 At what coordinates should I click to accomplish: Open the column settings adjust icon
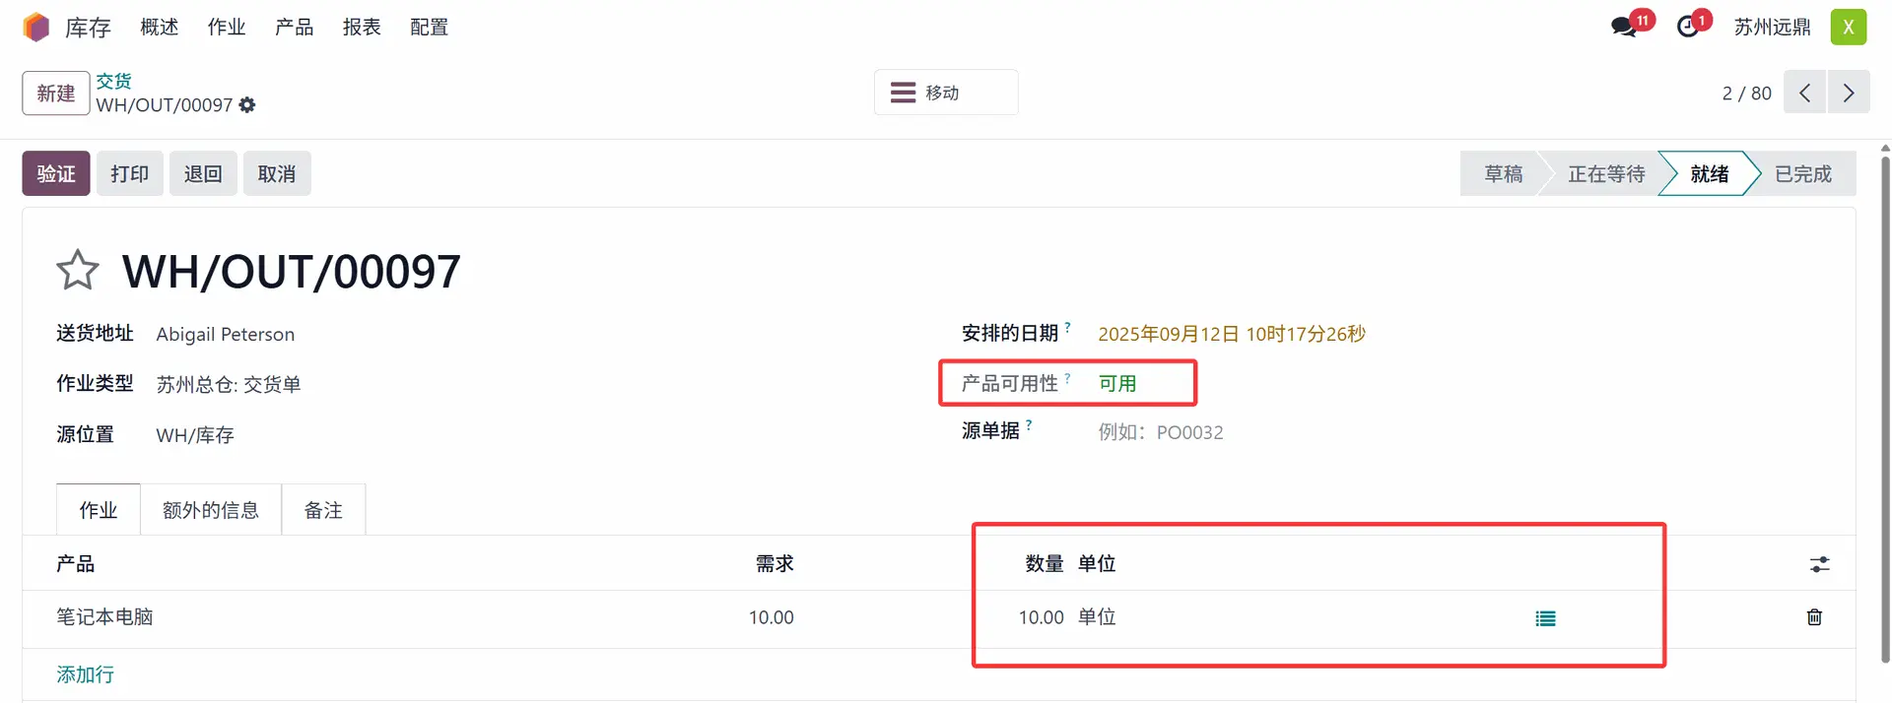(1819, 564)
